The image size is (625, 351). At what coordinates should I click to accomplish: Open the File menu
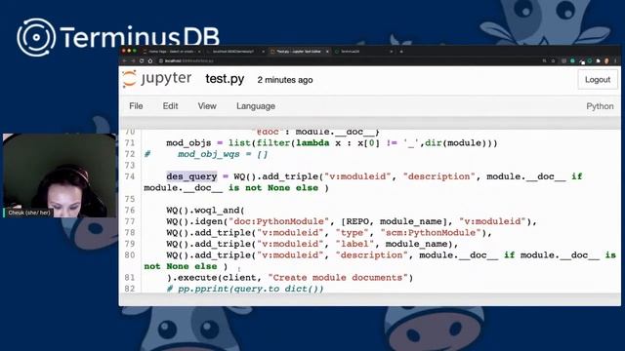point(136,106)
